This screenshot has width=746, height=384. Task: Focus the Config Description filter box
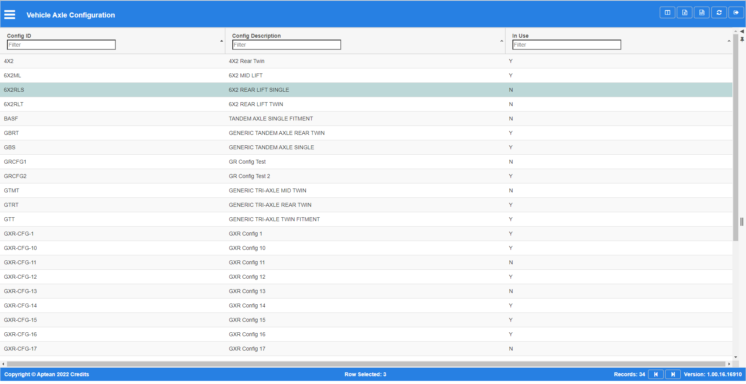pos(287,45)
